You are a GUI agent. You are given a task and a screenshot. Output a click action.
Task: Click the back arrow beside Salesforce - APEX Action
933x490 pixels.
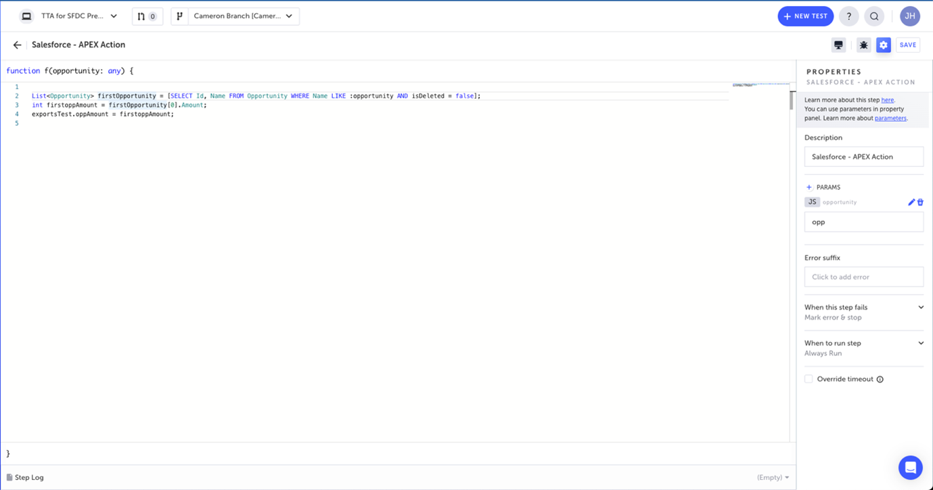click(17, 45)
